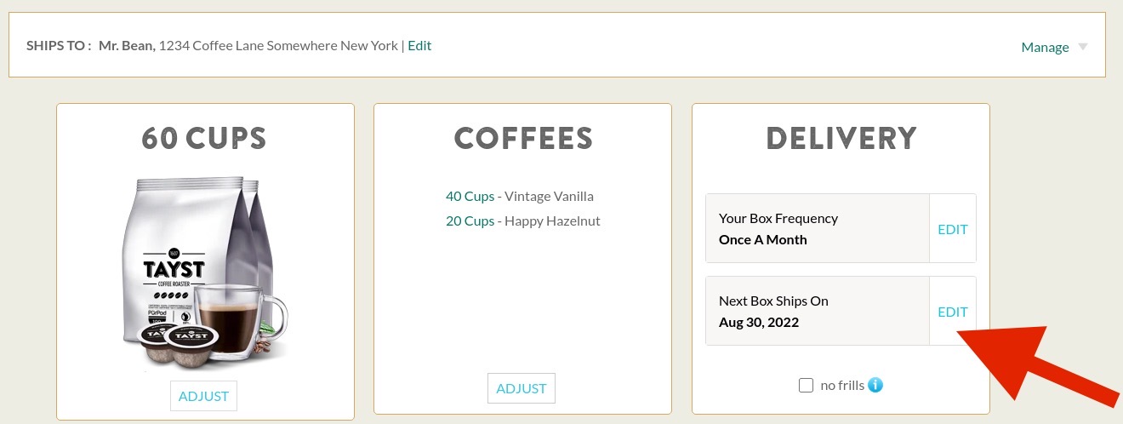Viewport: 1123px width, 424px height.
Task: Edit the next box ship date
Action: [x=952, y=312]
